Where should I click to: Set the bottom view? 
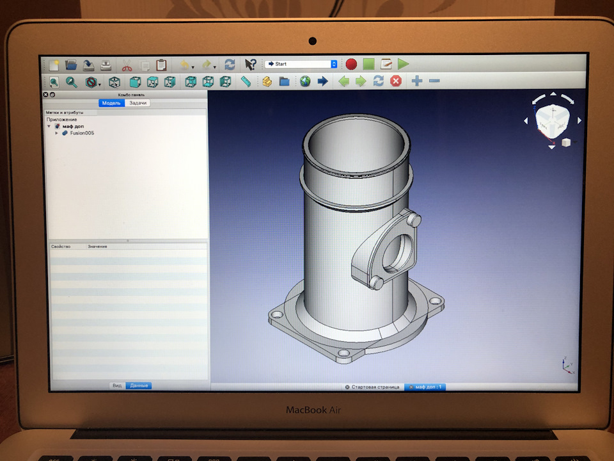tap(208, 81)
